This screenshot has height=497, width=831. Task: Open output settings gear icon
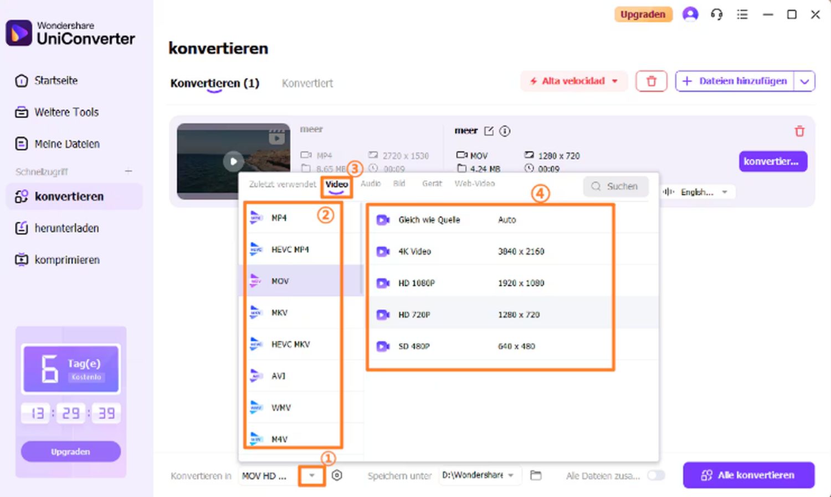(337, 475)
